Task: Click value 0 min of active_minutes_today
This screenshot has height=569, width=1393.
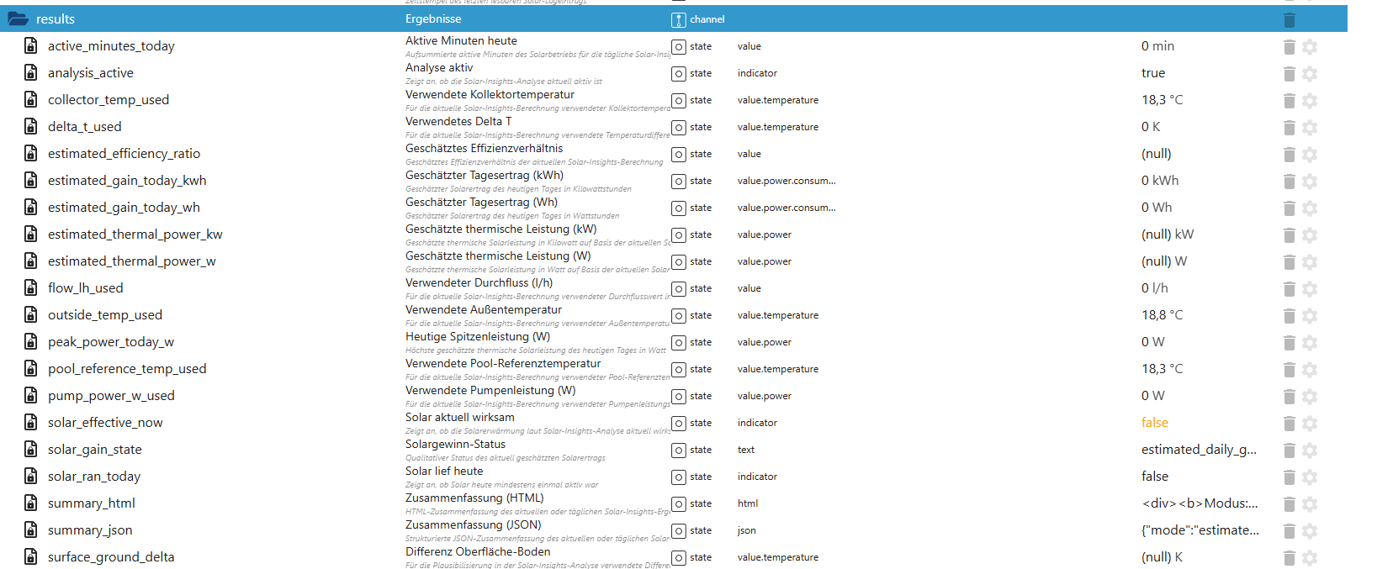Action: point(1157,46)
